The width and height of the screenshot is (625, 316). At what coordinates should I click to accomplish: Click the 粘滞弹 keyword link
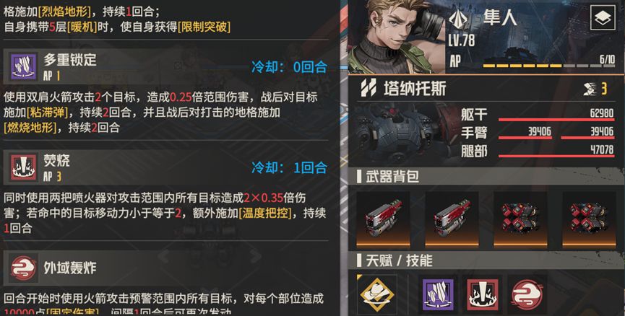47,113
